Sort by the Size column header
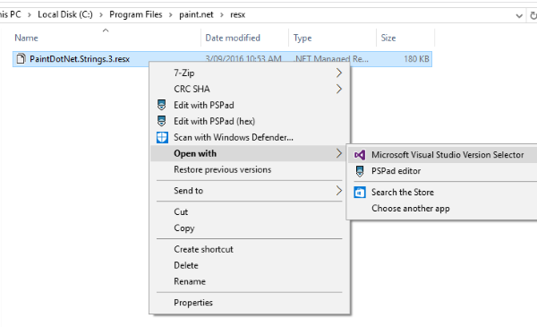This screenshot has width=537, height=327. [405, 38]
